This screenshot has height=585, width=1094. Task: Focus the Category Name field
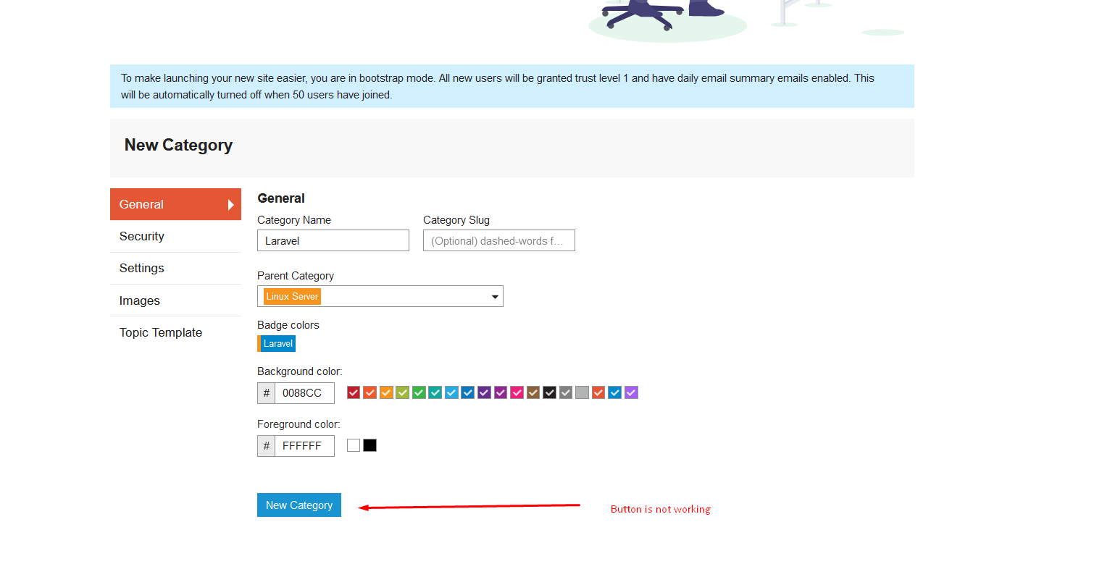(x=333, y=240)
